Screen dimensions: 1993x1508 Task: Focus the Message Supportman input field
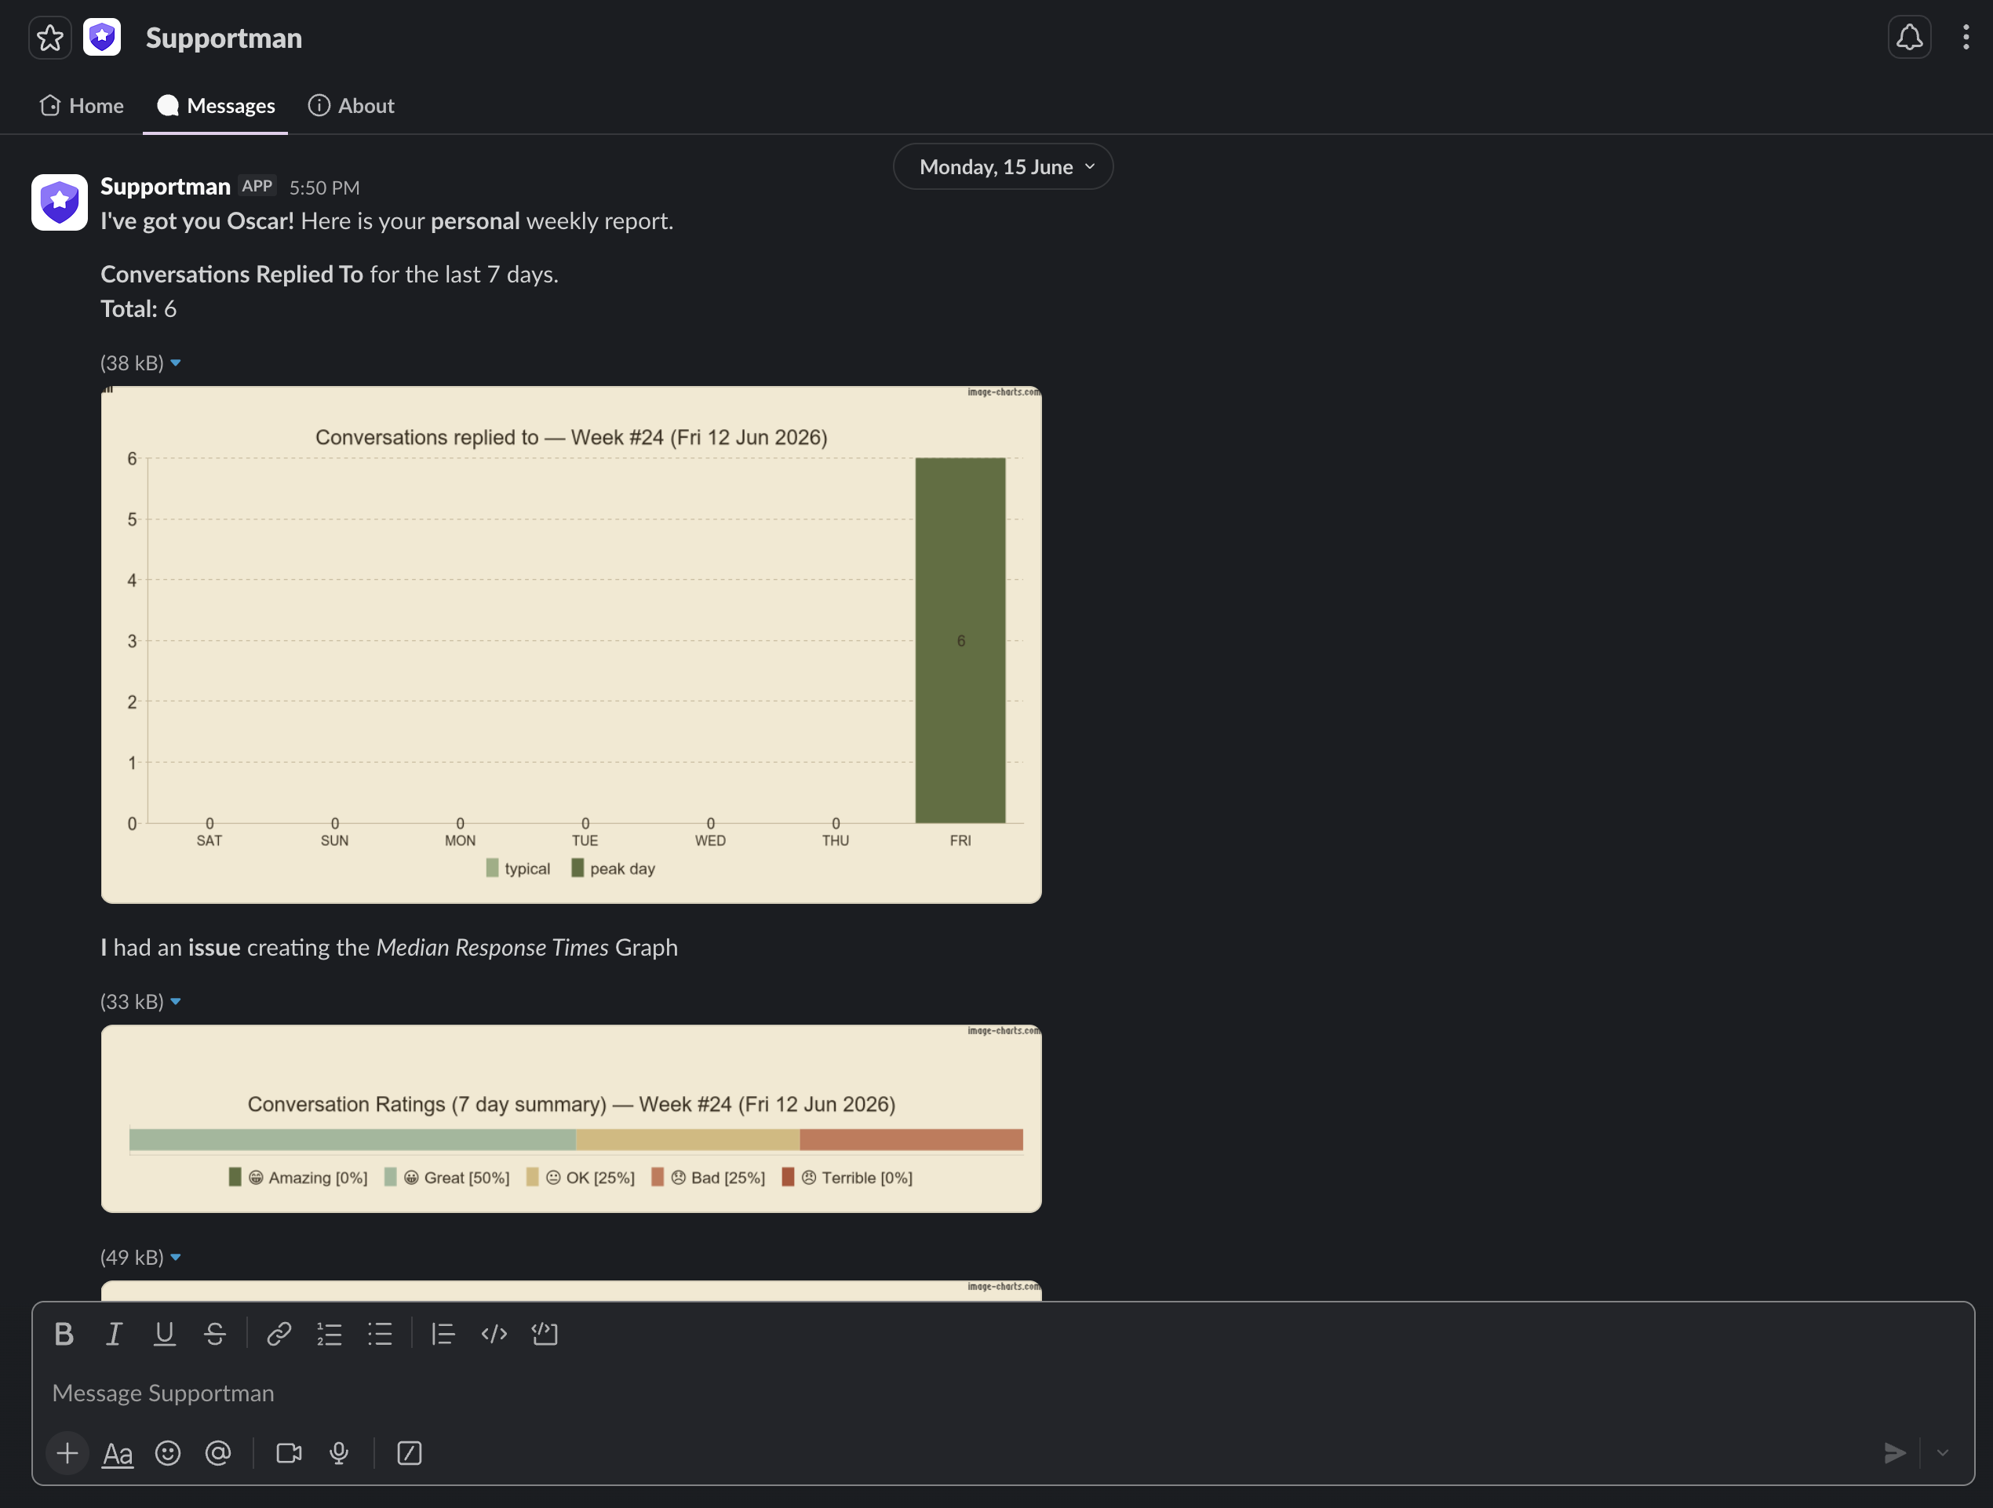point(1003,1393)
